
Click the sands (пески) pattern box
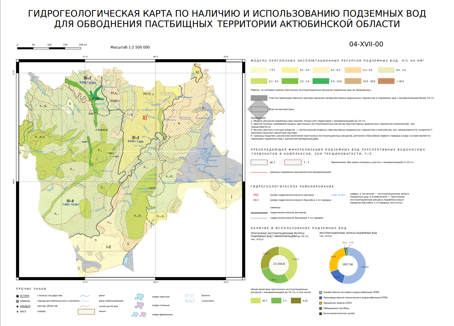pyautogui.click(x=86, y=312)
